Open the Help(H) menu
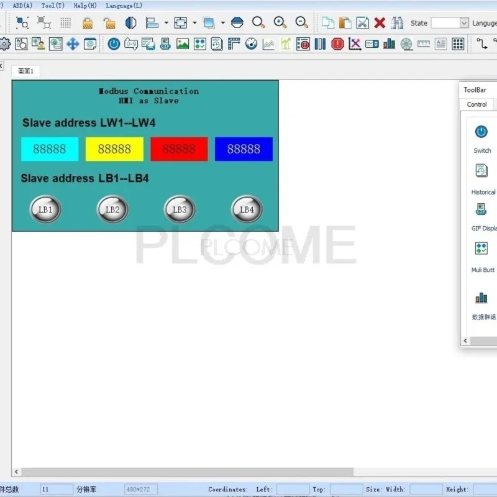Screen dimensions: 497x497 pyautogui.click(x=85, y=6)
